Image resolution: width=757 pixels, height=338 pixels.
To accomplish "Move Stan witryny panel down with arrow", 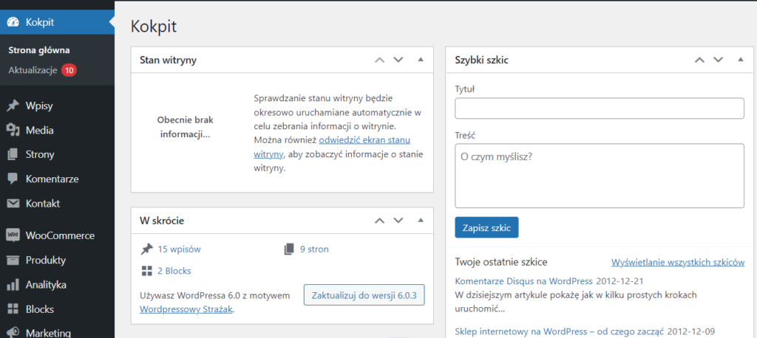I will pos(398,60).
